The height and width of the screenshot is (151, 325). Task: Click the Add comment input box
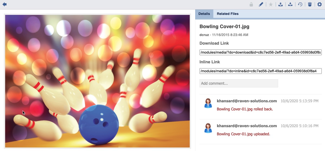pyautogui.click(x=239, y=83)
